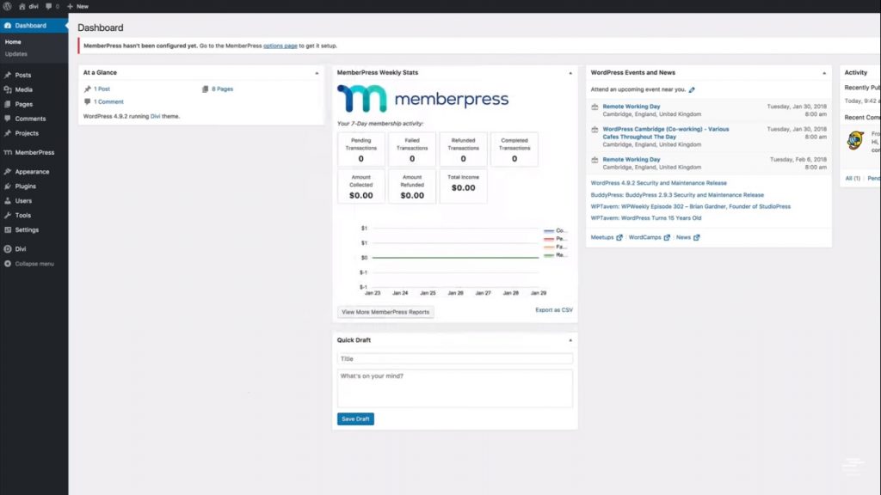Click the News link in events footer
The image size is (881, 495).
[683, 237]
